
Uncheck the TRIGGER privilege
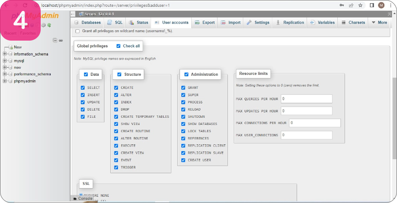coord(116,167)
